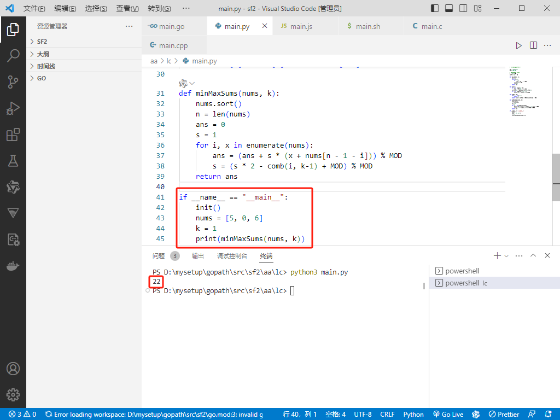This screenshot has height=420, width=560.
Task: Open the 输出 output panel tab
Action: point(198,256)
